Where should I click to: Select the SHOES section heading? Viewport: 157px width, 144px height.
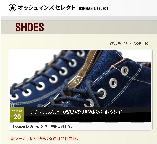pos(30,27)
